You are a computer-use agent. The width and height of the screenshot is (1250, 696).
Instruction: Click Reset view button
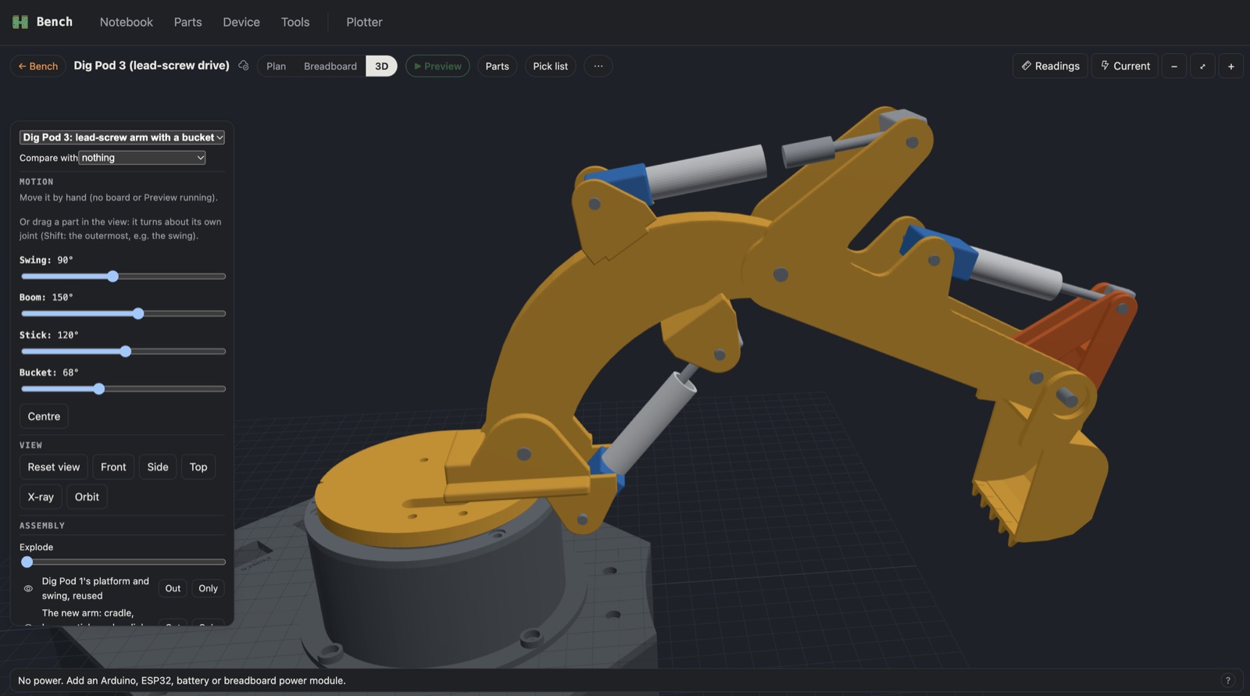(53, 467)
